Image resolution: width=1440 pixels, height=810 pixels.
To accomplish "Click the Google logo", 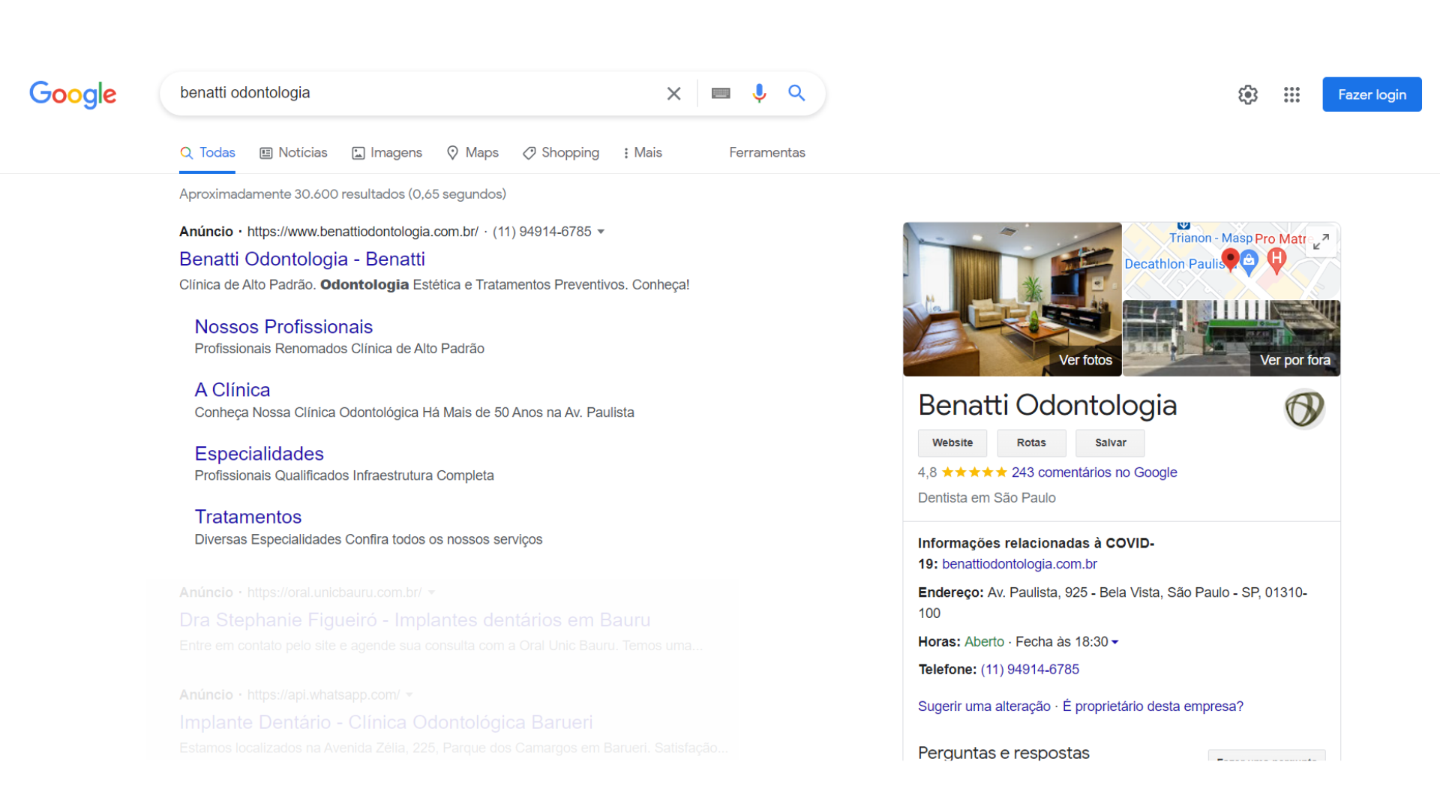I will pyautogui.click(x=73, y=94).
